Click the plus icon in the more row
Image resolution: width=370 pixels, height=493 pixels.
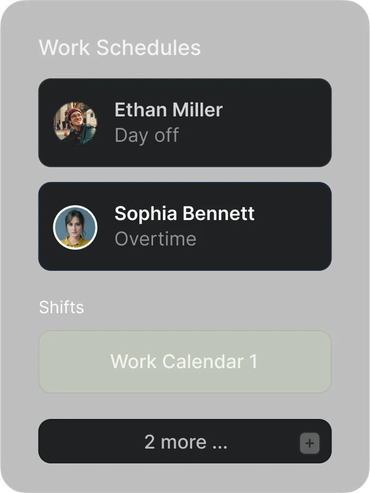coord(310,443)
